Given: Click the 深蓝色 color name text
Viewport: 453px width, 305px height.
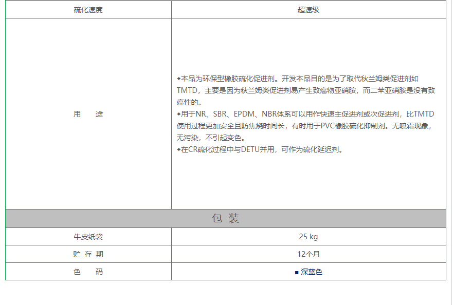Looking at the screenshot, I should pos(312,272).
